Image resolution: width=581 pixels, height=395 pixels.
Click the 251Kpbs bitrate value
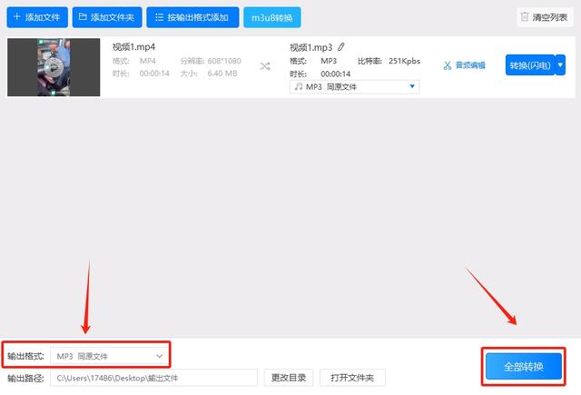pos(404,61)
